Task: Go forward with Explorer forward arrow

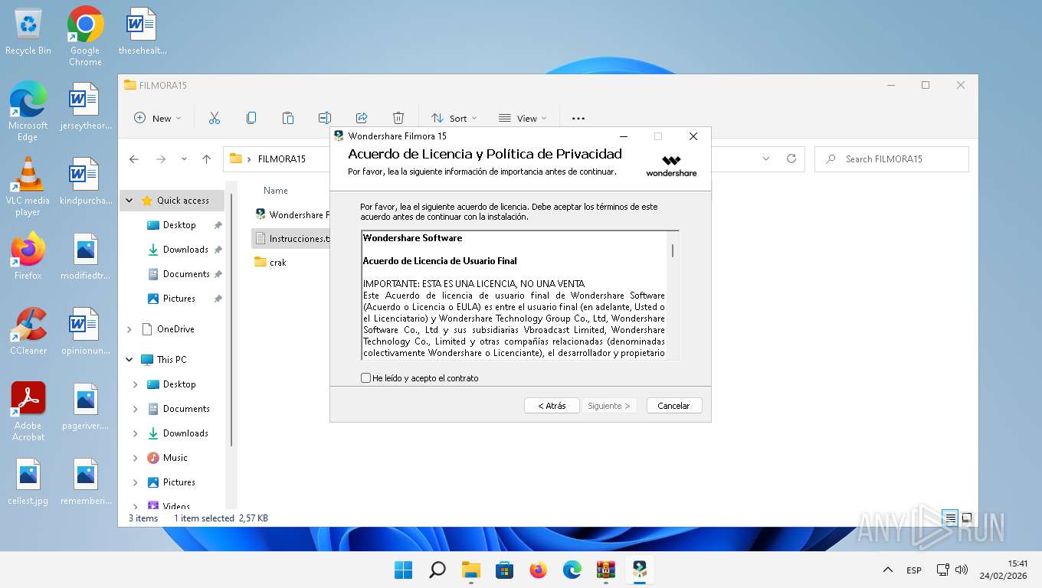Action: (160, 159)
